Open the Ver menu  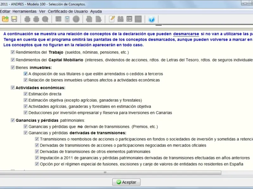[42, 11]
